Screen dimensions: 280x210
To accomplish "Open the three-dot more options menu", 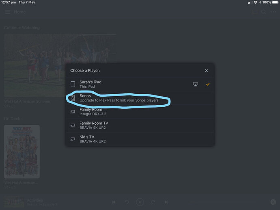I will pos(273,12).
